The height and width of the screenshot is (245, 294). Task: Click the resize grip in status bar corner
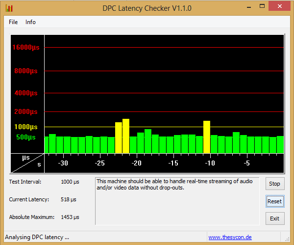pos(287,239)
